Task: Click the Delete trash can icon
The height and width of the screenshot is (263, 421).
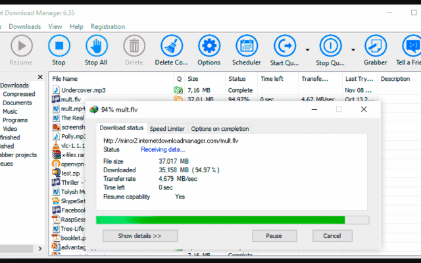Action: tap(134, 46)
